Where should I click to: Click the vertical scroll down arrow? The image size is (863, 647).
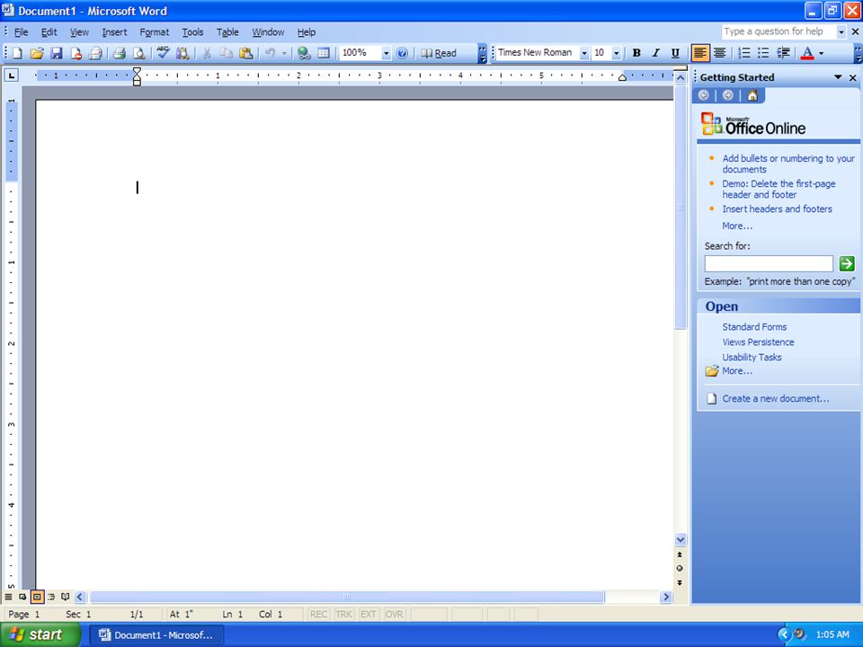(x=681, y=540)
